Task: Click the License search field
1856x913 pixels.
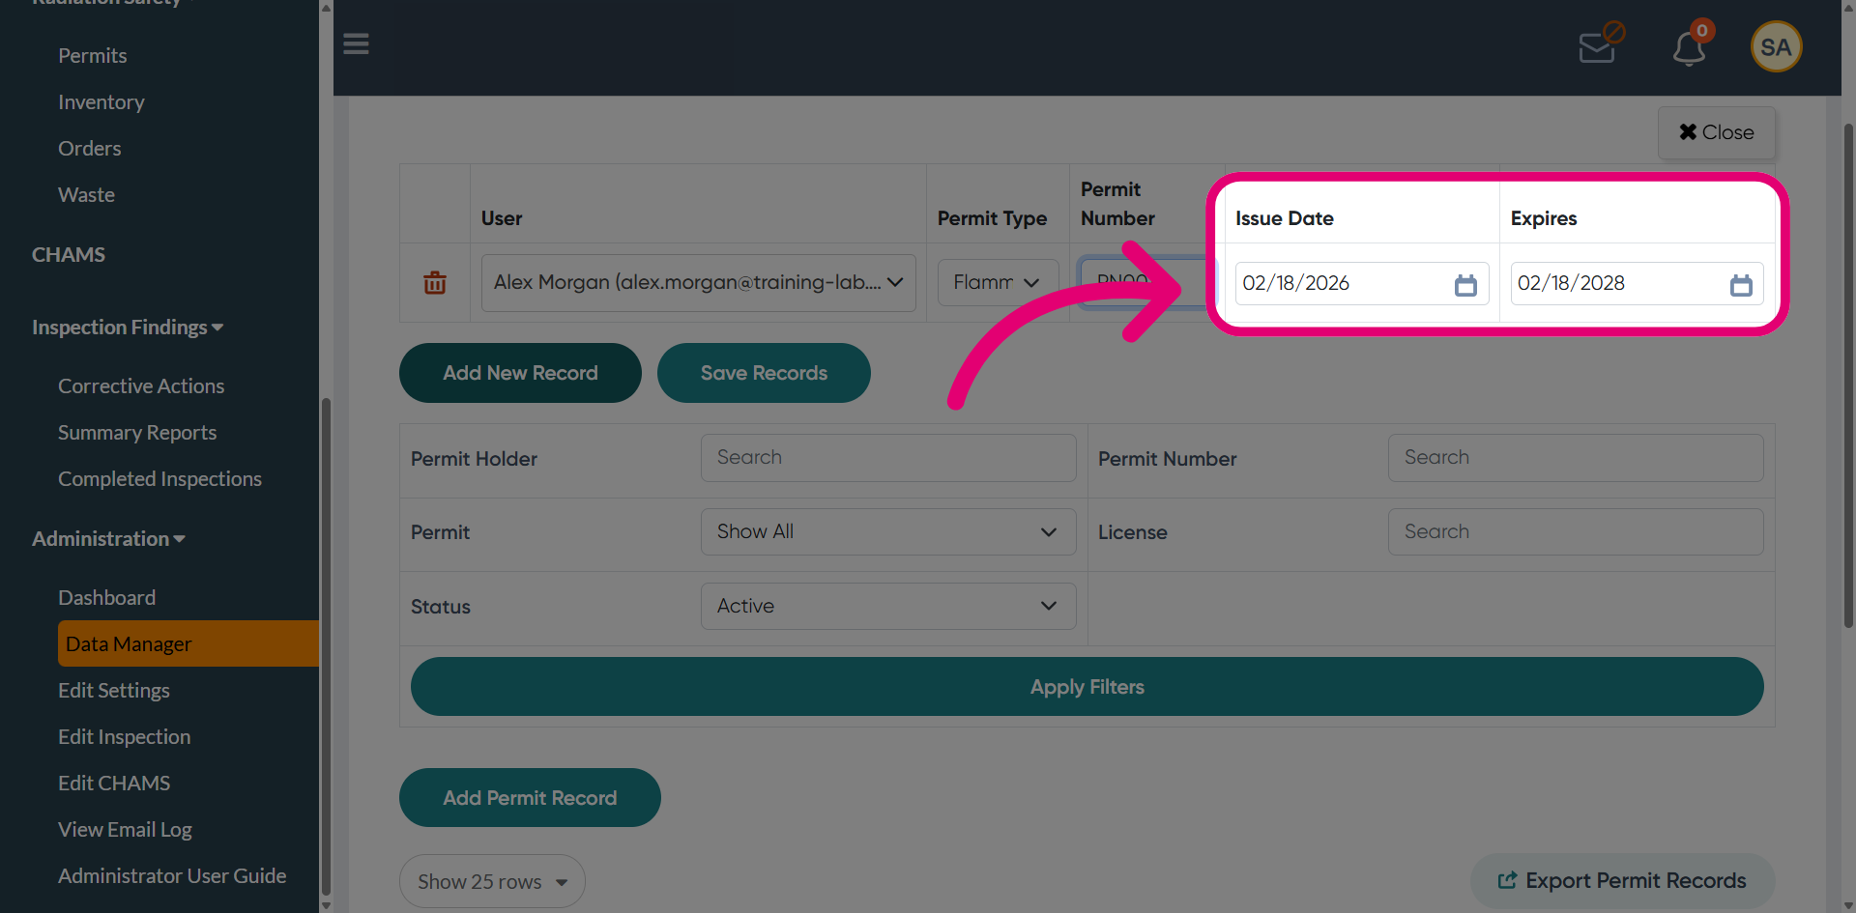Action: (x=1576, y=532)
